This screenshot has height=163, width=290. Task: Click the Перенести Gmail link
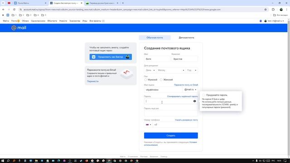92,81
